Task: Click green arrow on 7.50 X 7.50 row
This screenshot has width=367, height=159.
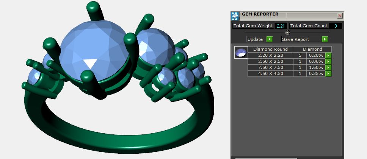Action: coord(328,67)
